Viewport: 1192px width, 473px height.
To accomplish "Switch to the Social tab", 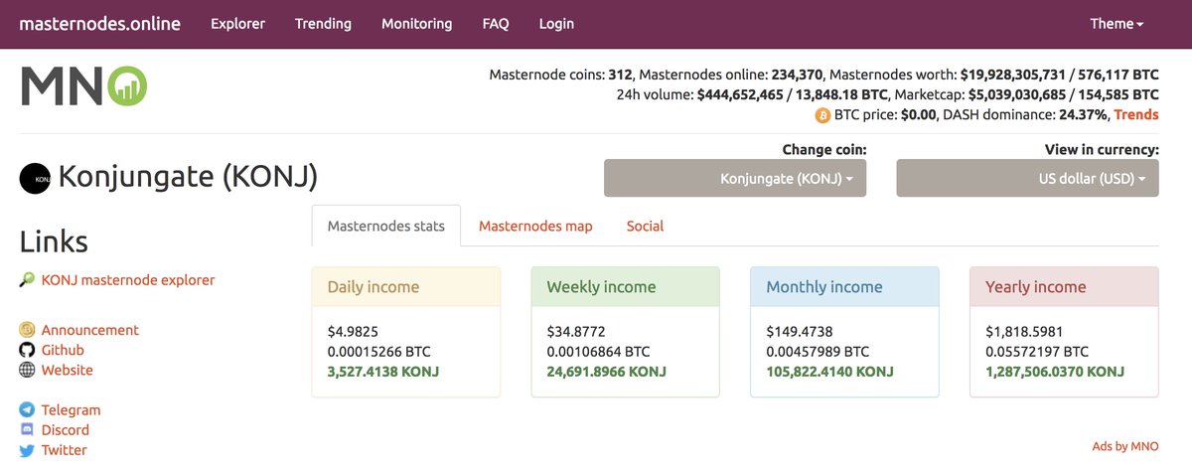I will point(645,226).
